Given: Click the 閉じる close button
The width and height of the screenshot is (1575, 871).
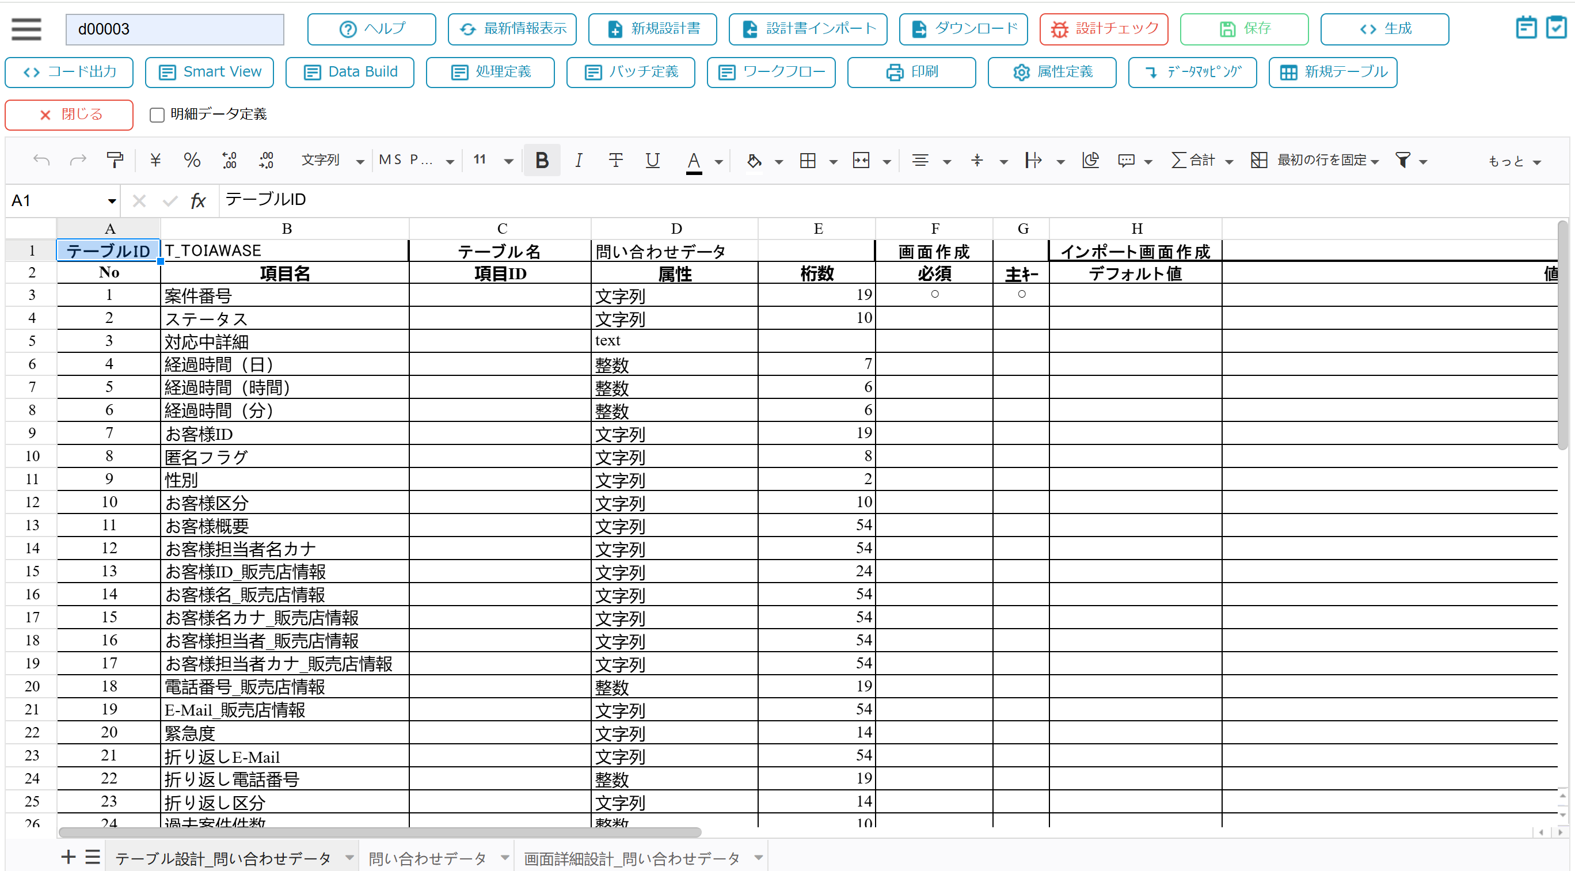Looking at the screenshot, I should 69,115.
